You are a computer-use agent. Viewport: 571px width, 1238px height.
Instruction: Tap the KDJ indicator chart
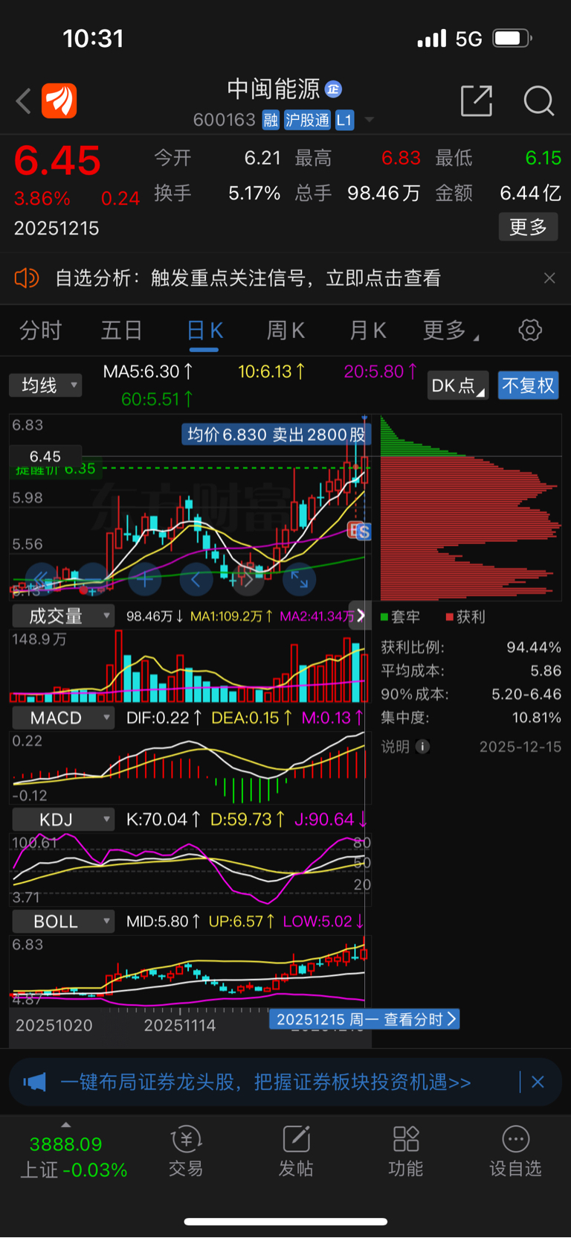click(x=190, y=870)
